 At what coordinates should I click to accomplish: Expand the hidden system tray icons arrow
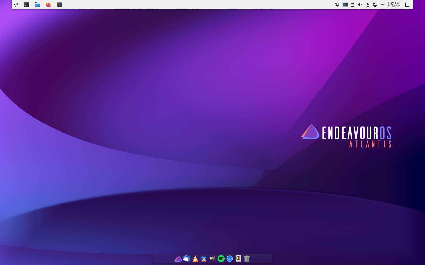tap(382, 4)
